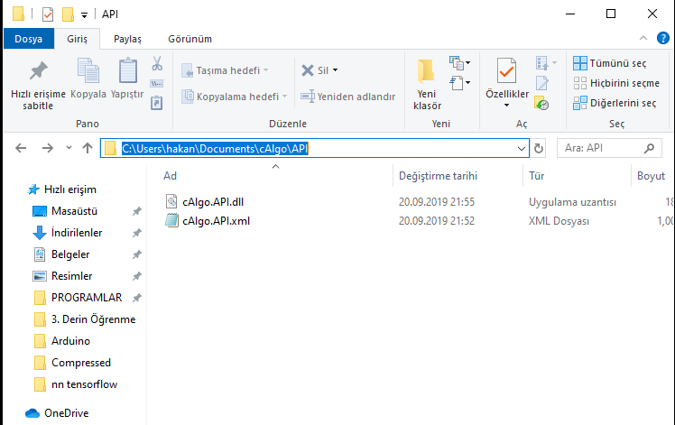
Task: Open OneDrive in the navigation pane
Action: [x=66, y=413]
